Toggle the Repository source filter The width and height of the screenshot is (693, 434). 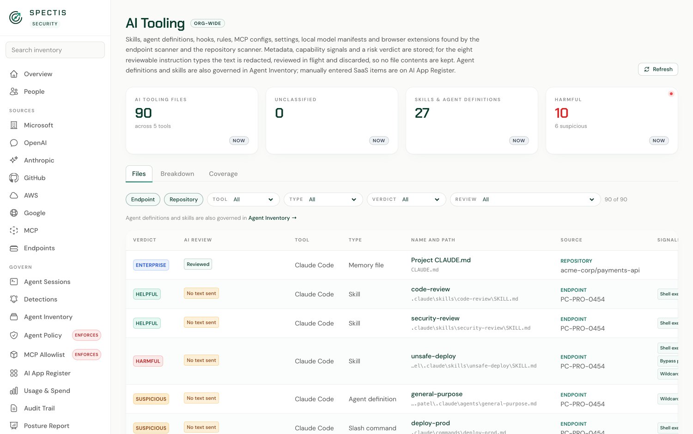pos(183,199)
